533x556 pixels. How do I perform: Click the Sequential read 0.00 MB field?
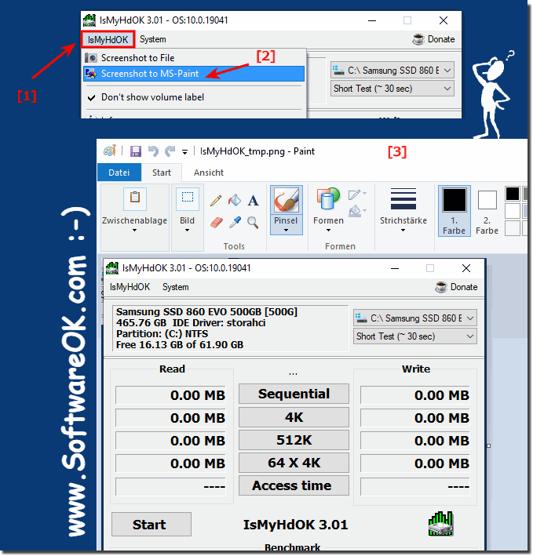click(x=170, y=395)
